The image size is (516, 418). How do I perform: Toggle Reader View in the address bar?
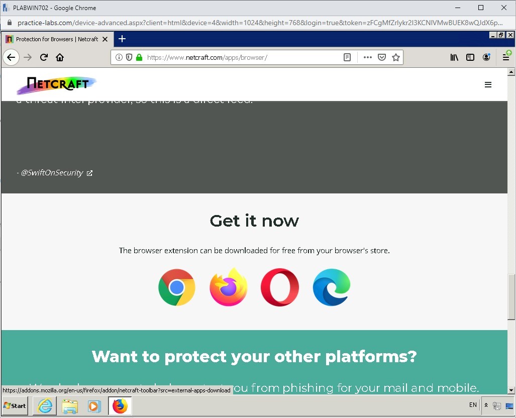click(347, 57)
